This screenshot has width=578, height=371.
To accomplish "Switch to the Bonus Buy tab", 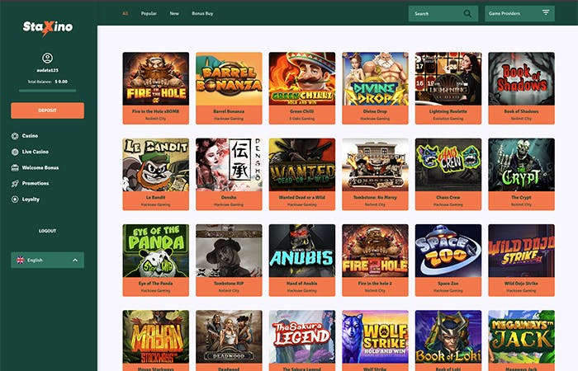I will tap(202, 13).
